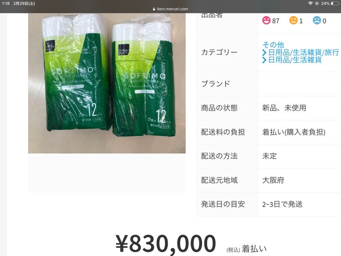341x256 pixels.
Task: Tap the orientation lock status icon
Action: pyautogui.click(x=316, y=4)
